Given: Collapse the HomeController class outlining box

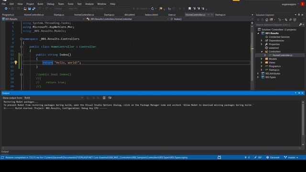Looking at the screenshot, I should (21, 47).
